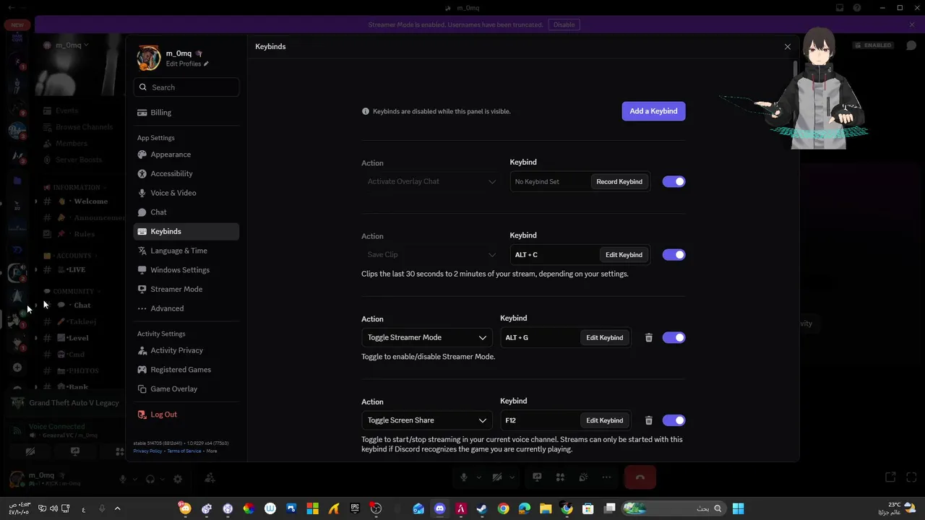Viewport: 925px width, 520px height.
Task: Click the Add a Keybind button
Action: (x=653, y=111)
